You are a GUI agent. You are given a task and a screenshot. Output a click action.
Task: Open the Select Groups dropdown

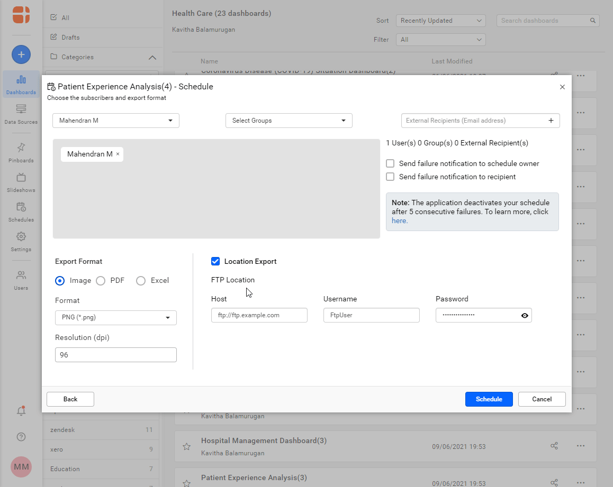(x=289, y=121)
